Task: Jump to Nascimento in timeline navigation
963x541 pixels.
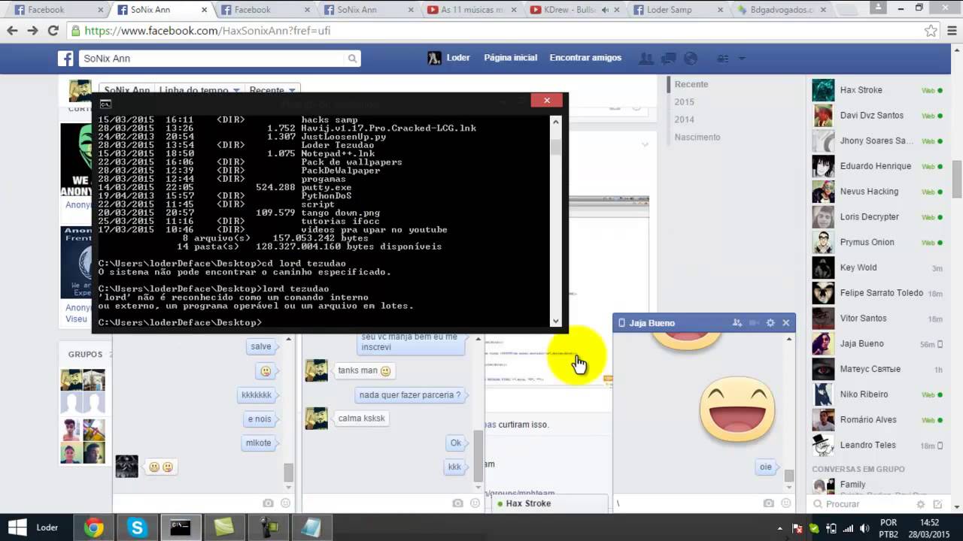Action: click(697, 137)
